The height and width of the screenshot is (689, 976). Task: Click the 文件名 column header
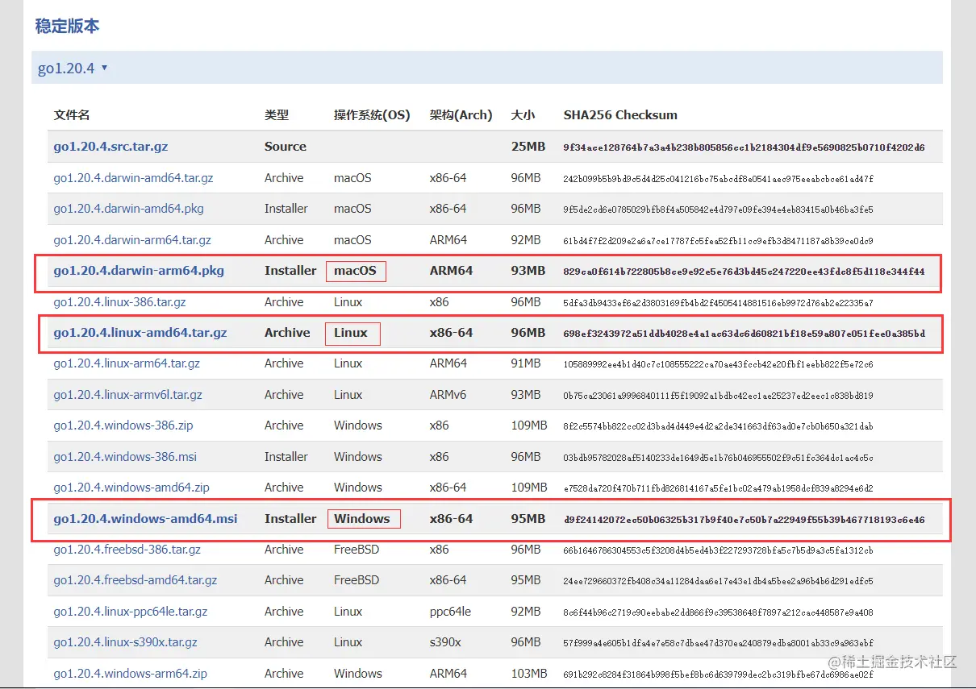[72, 115]
